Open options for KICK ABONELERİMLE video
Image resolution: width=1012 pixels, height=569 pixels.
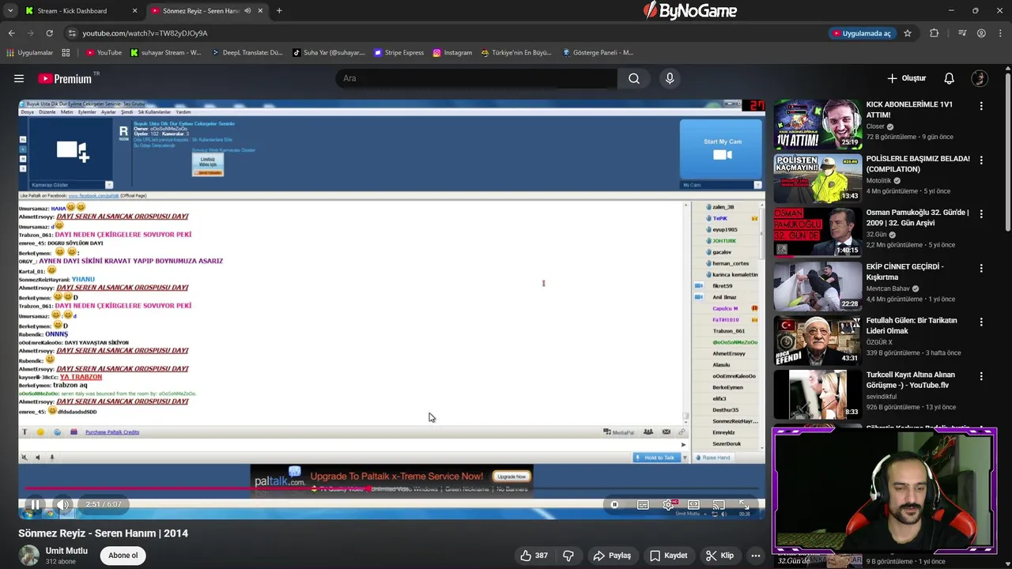pos(981,106)
